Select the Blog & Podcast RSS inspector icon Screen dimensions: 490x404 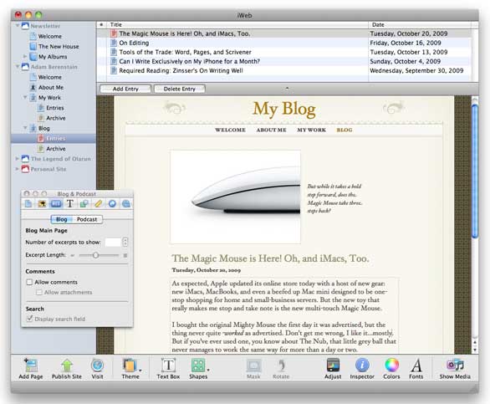(x=56, y=204)
